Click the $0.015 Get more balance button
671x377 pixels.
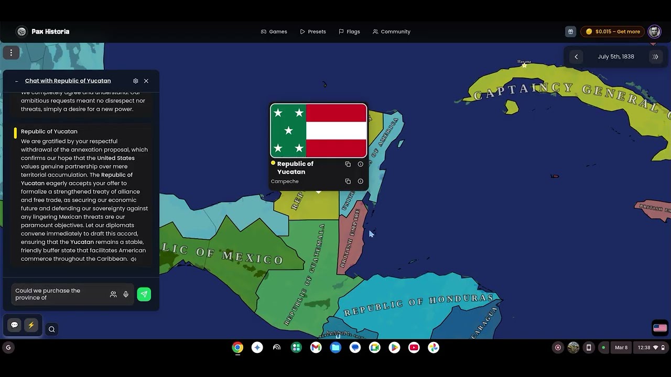click(x=612, y=31)
